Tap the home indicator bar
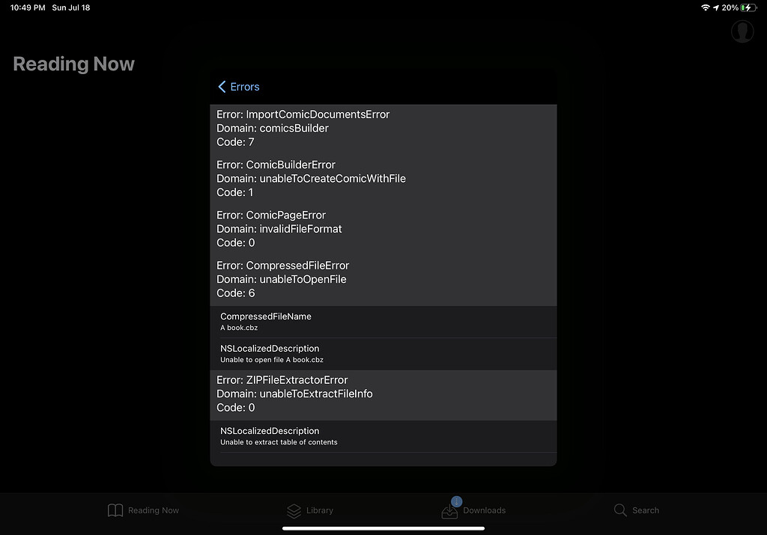This screenshot has width=767, height=535. coord(383,528)
